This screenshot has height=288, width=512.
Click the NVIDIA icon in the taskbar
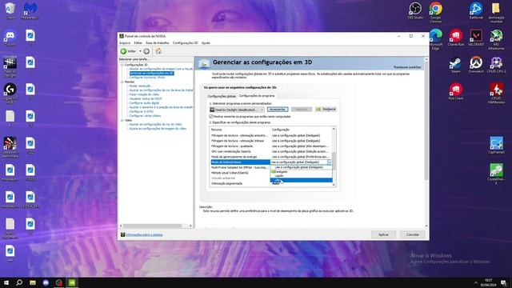pyautogui.click(x=72, y=282)
